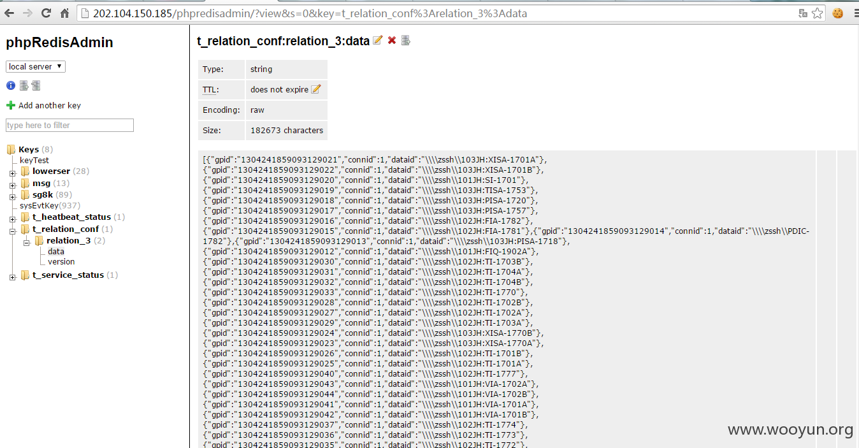Screen dimensions: 859x448
Task: Click the Type value string
Action: point(261,69)
